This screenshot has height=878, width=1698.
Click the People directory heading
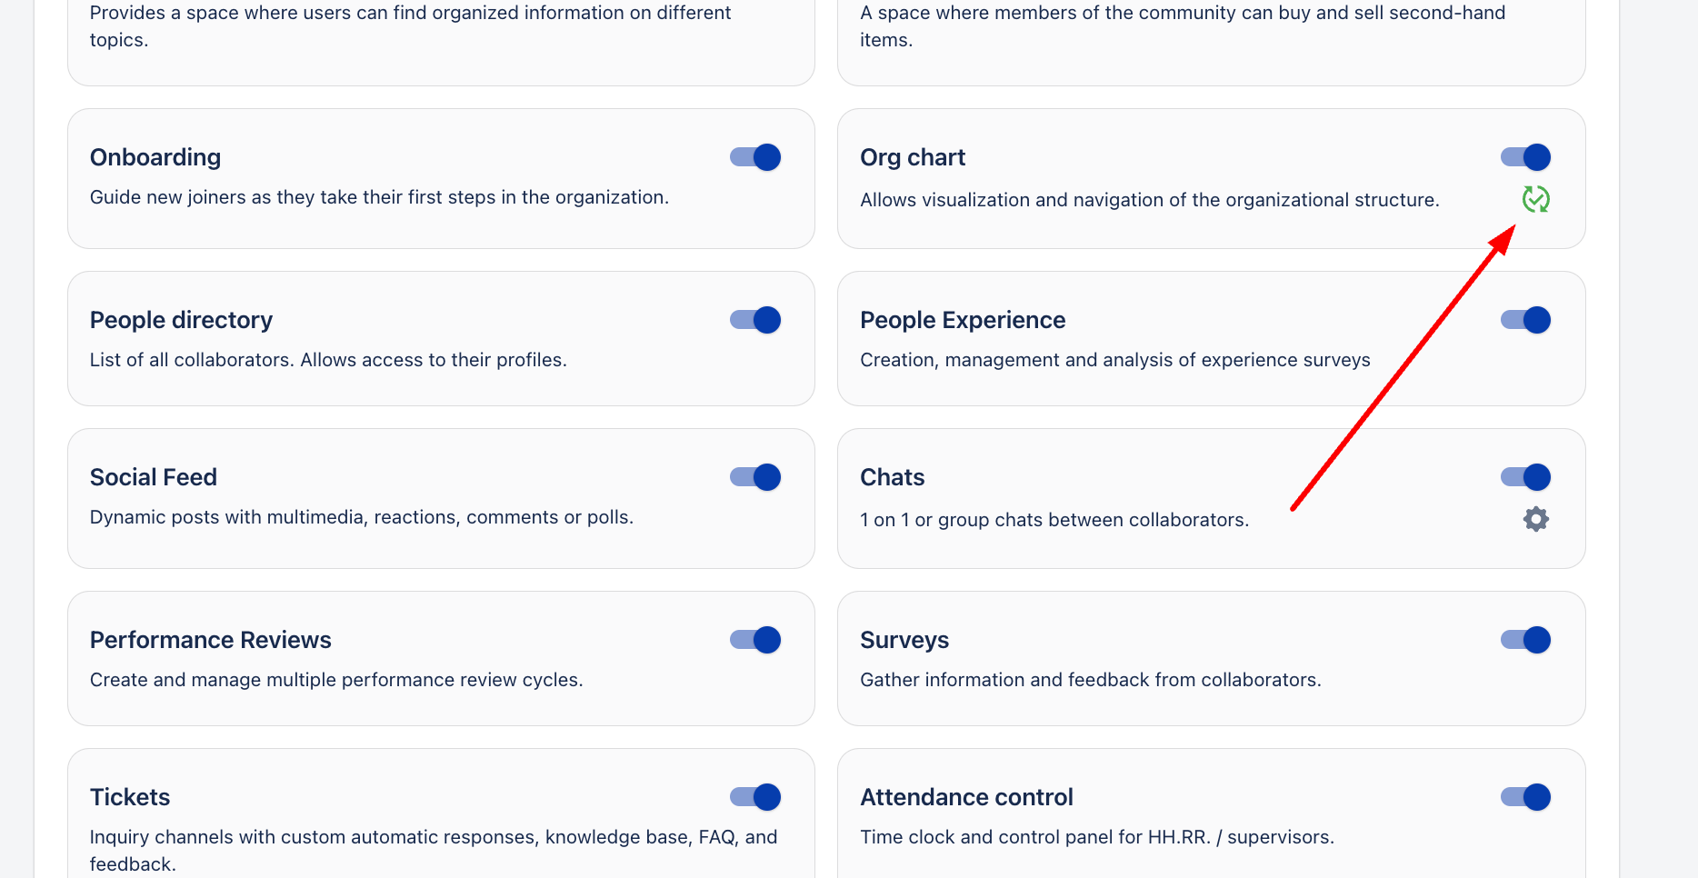[181, 320]
